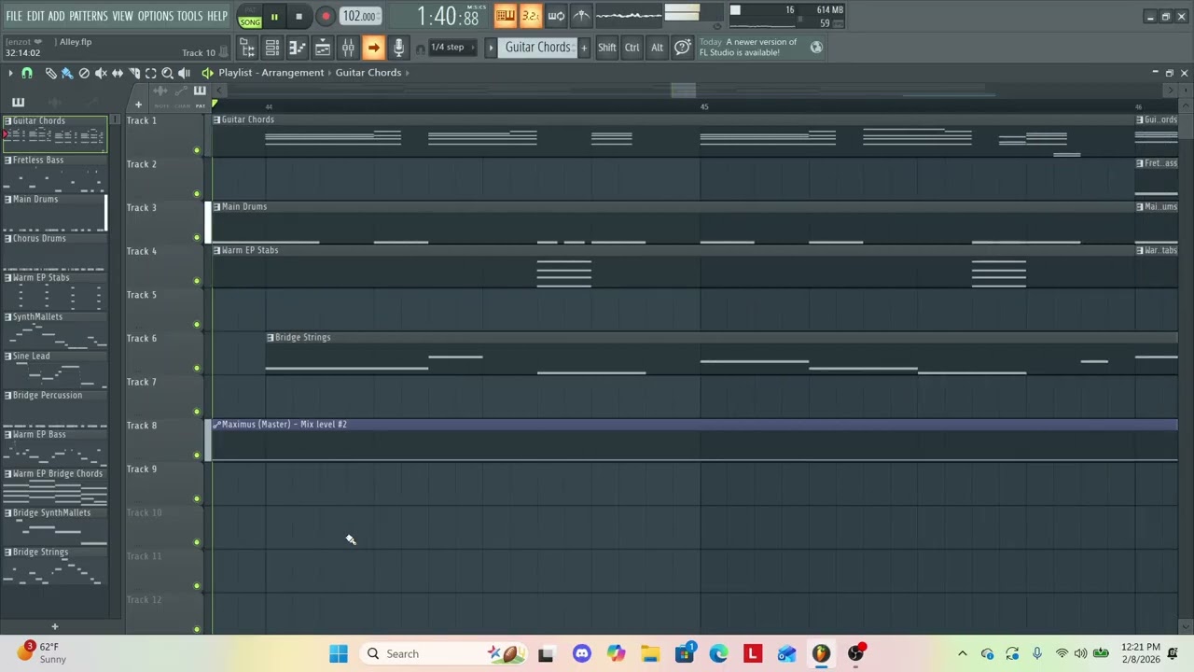Click the red record button
The width and height of the screenshot is (1194, 672).
325,17
